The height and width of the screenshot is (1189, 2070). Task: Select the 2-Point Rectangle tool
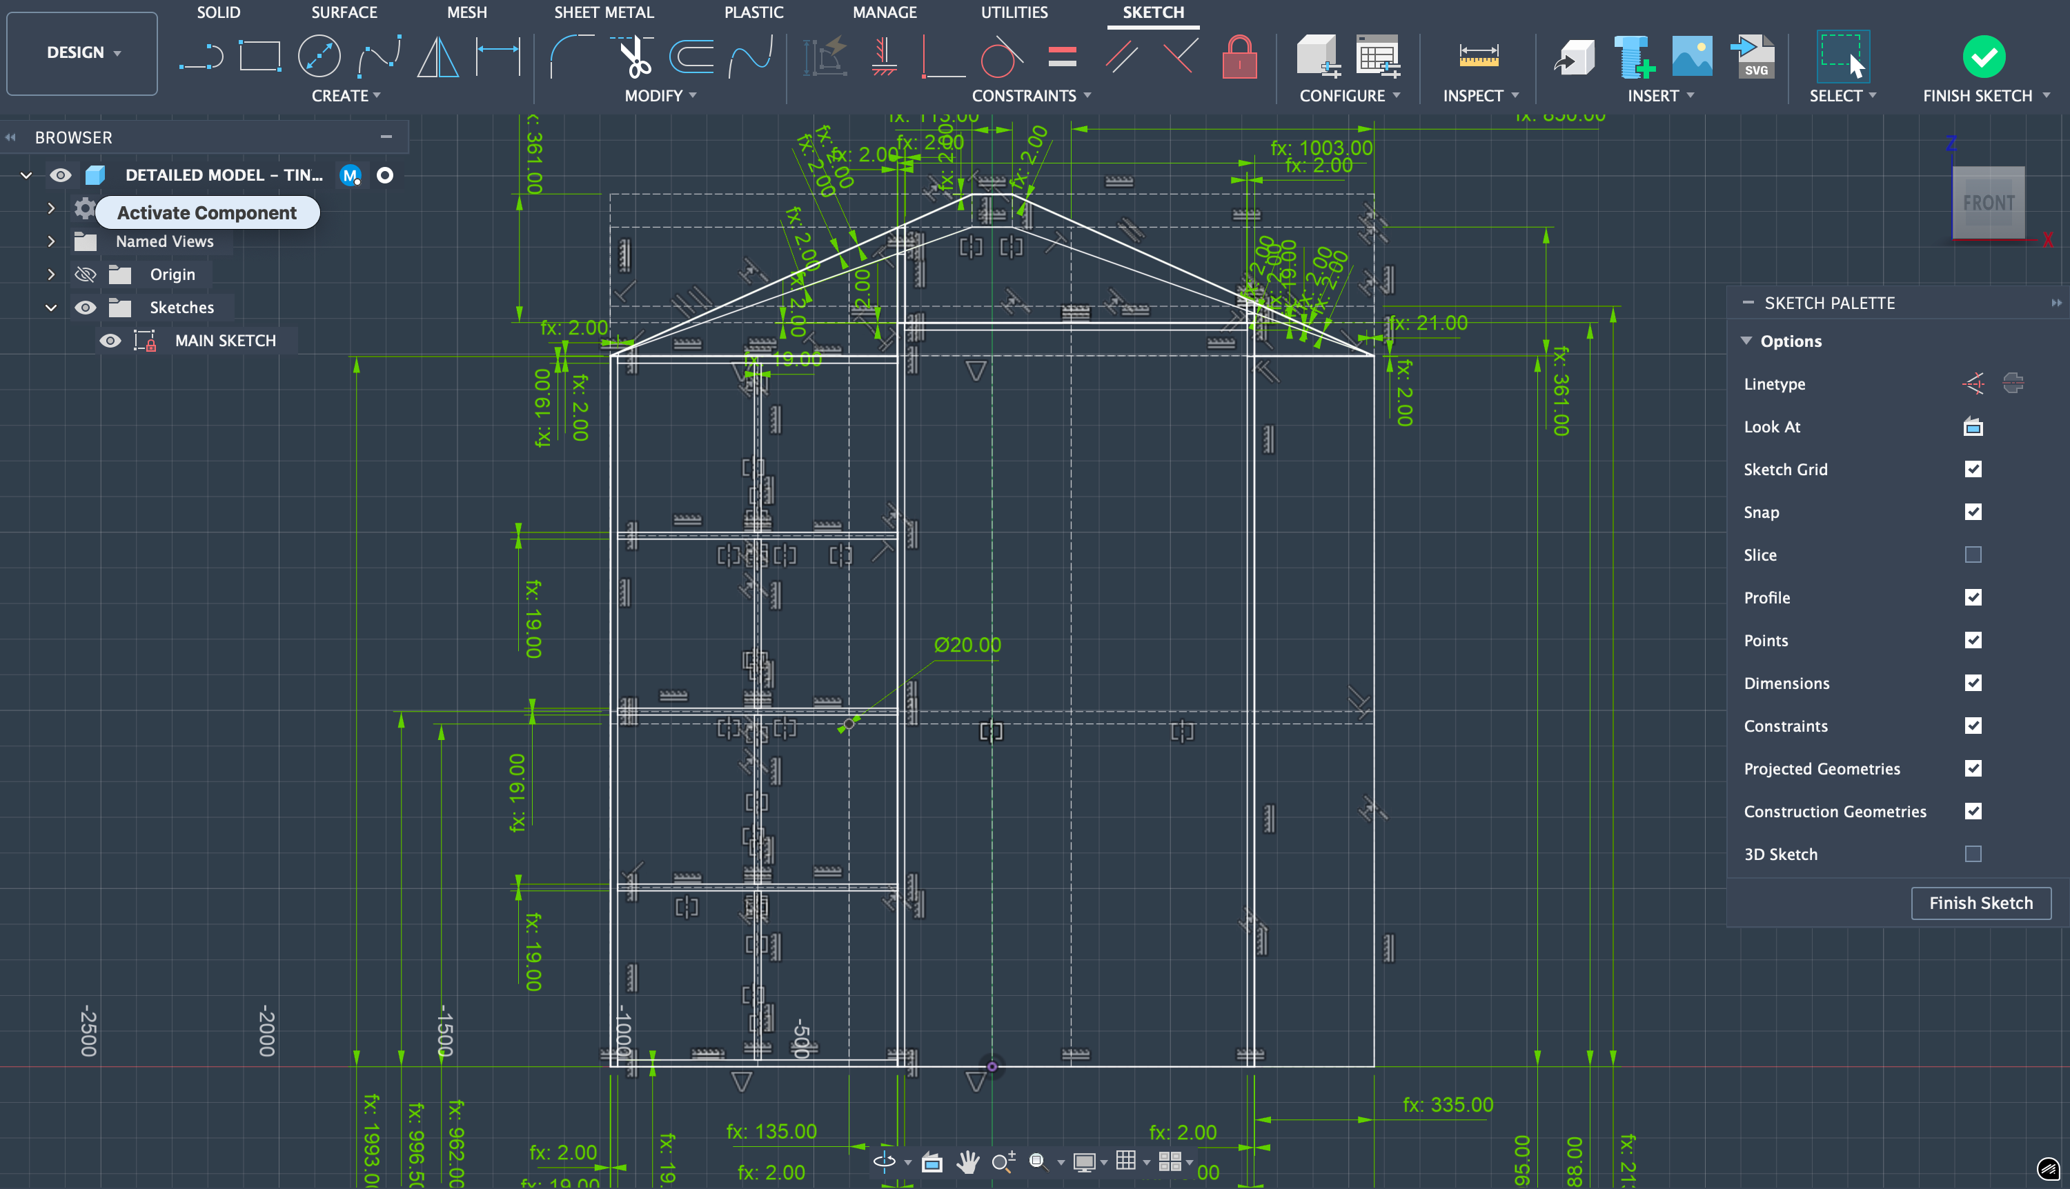coord(259,57)
